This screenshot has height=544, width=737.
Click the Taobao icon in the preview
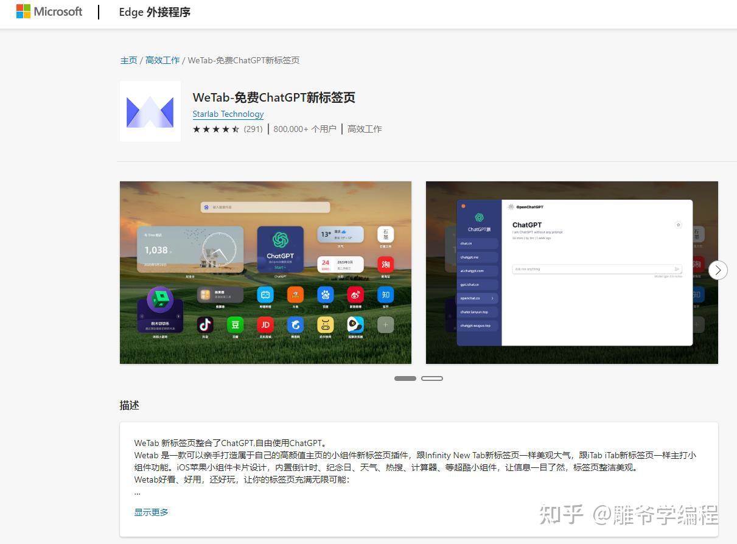point(385,265)
